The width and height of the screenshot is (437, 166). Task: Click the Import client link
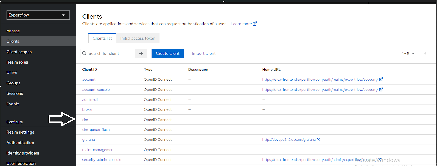pos(203,54)
